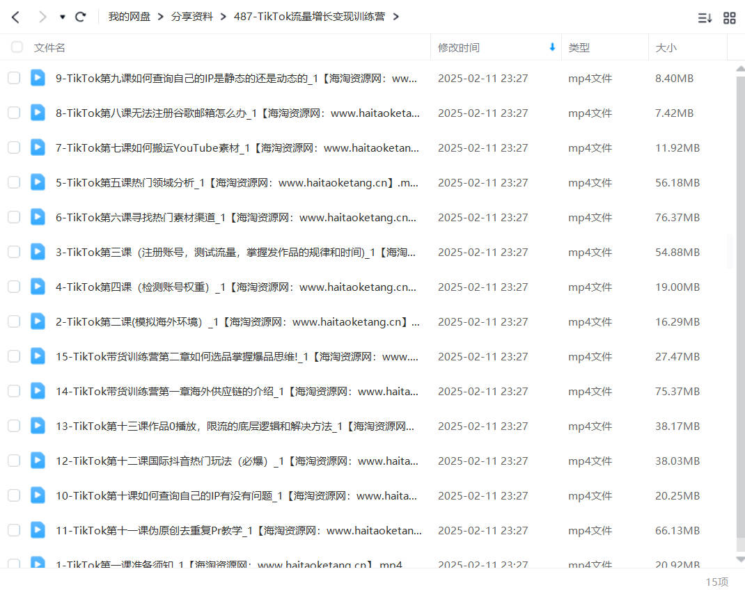Click the video icon of 15-TikTok带货训练营第二章
The height and width of the screenshot is (590, 745).
38,356
